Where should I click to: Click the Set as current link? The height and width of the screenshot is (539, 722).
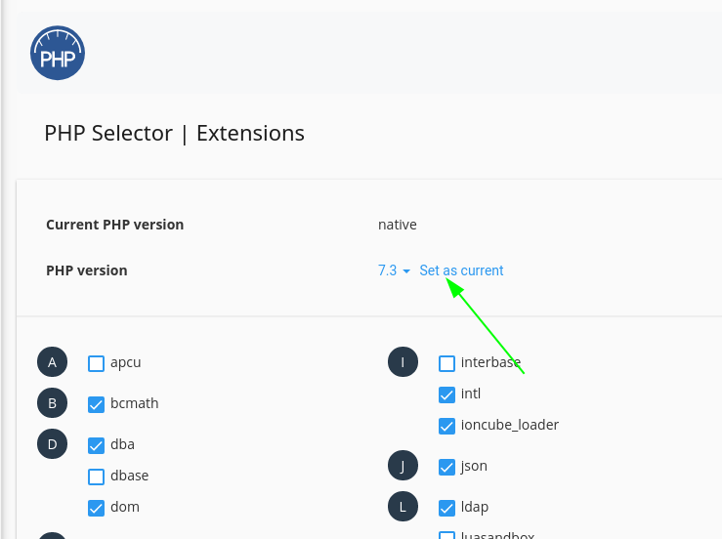click(461, 270)
